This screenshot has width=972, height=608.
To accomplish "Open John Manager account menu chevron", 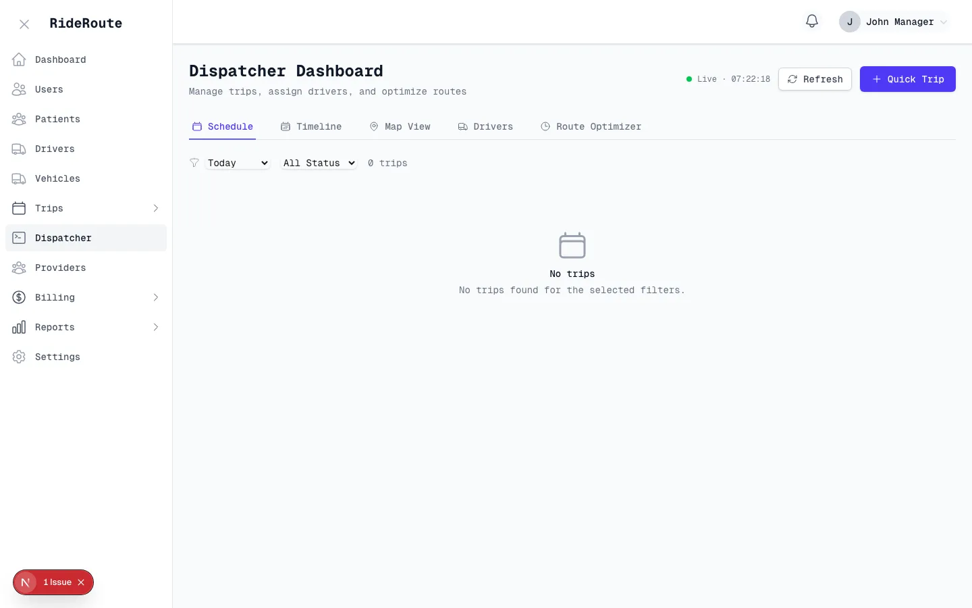I will coord(944,22).
